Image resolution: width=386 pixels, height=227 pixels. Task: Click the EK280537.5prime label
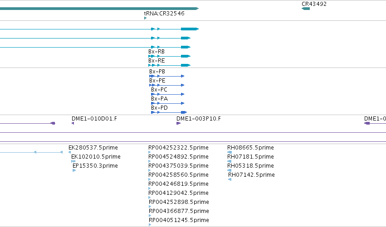pos(93,148)
